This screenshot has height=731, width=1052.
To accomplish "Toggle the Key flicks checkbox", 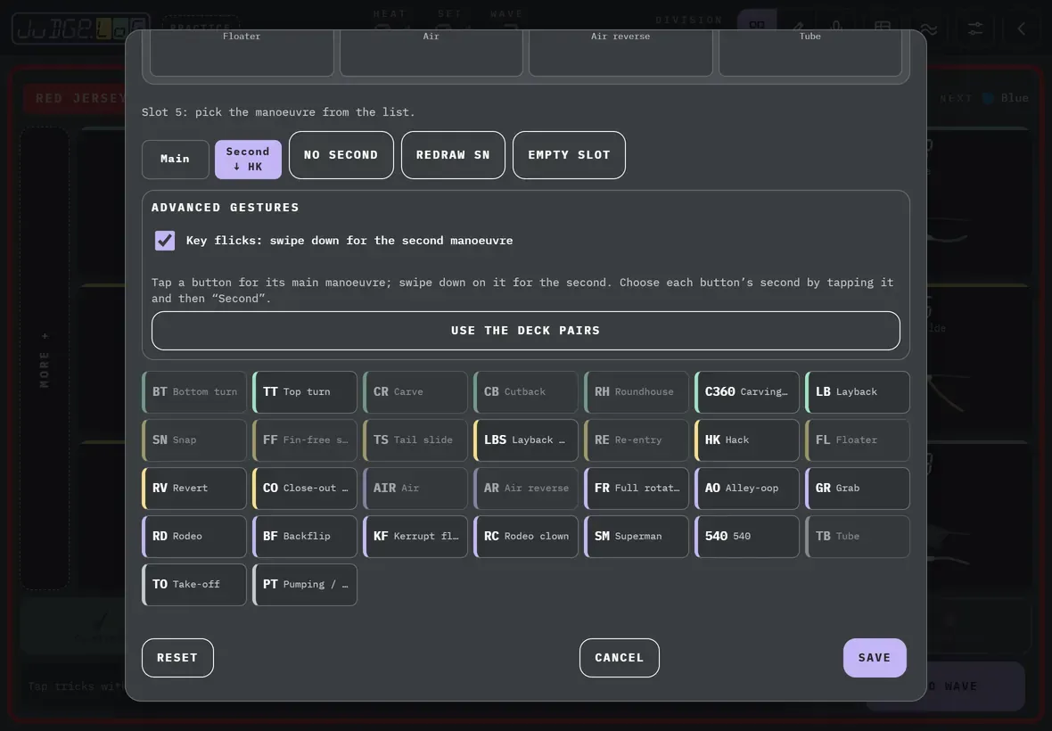I will click(164, 240).
